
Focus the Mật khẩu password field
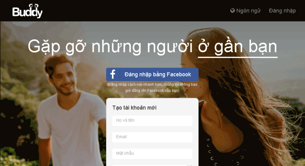pos(152,153)
